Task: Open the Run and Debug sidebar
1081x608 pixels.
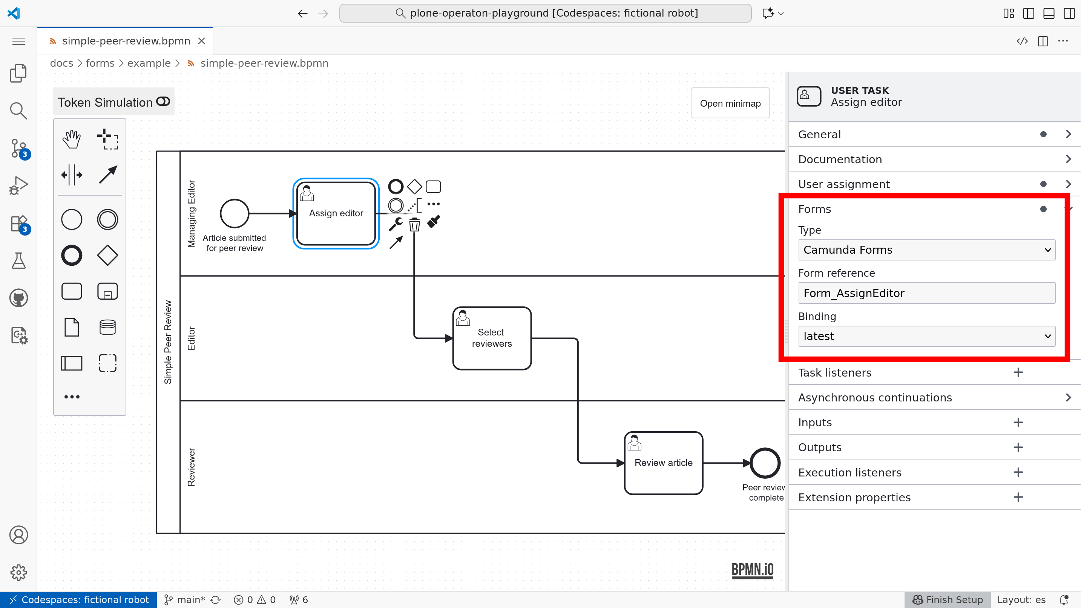Action: click(x=18, y=185)
